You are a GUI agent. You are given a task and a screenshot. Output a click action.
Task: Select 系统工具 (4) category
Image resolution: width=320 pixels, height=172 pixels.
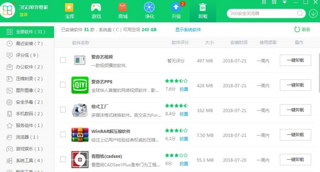27,160
